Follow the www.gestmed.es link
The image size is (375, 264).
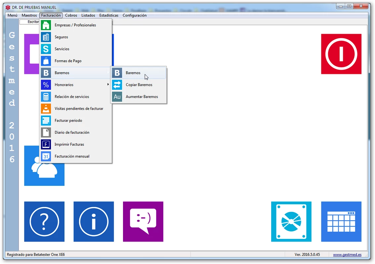pyautogui.click(x=347, y=254)
